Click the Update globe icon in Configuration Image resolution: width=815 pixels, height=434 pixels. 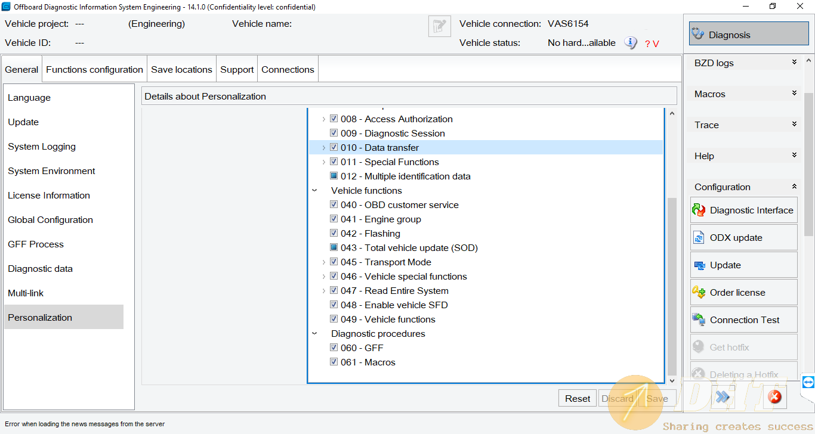click(x=699, y=265)
